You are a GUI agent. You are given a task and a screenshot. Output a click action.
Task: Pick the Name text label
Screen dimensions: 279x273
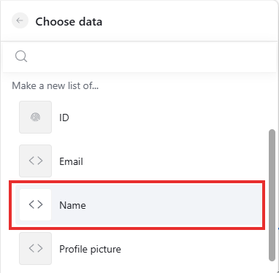(72, 205)
